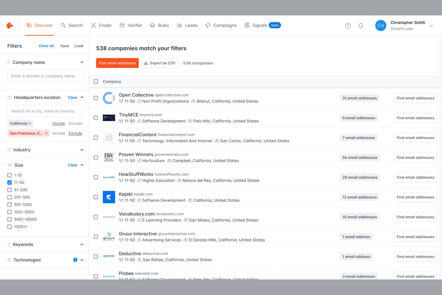The width and height of the screenshot is (442, 295).
Task: Click the Open Collective company logo
Action: pyautogui.click(x=109, y=98)
